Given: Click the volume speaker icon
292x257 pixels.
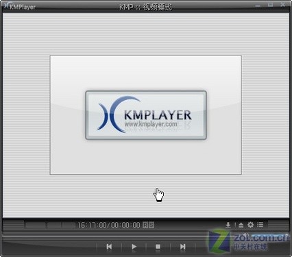Looking at the screenshot, I should coord(245,235).
